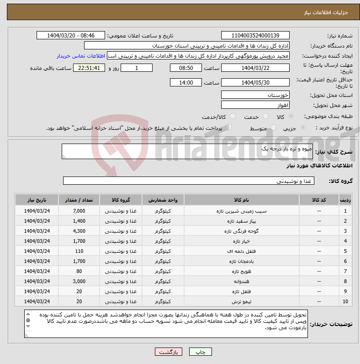Screen dimensions: 360x364
Task: Click the delivery province field خوزستان
Action: coord(255,95)
